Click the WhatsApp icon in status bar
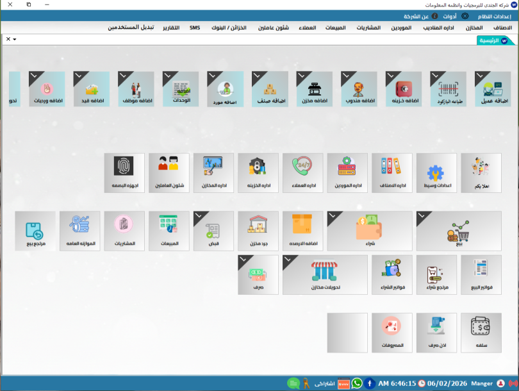The image size is (519, 391). click(357, 383)
